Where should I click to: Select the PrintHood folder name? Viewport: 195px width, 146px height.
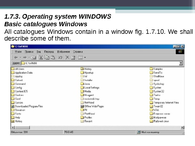(x=90, y=114)
